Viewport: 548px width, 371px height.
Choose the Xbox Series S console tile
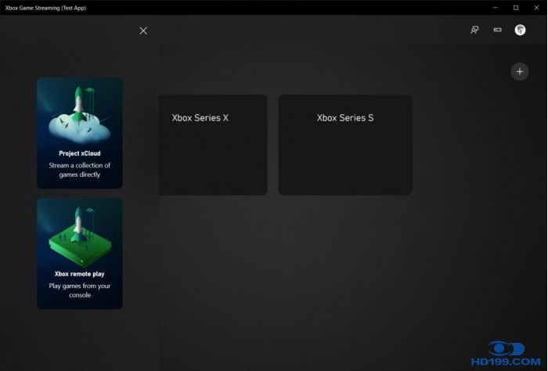click(x=345, y=145)
